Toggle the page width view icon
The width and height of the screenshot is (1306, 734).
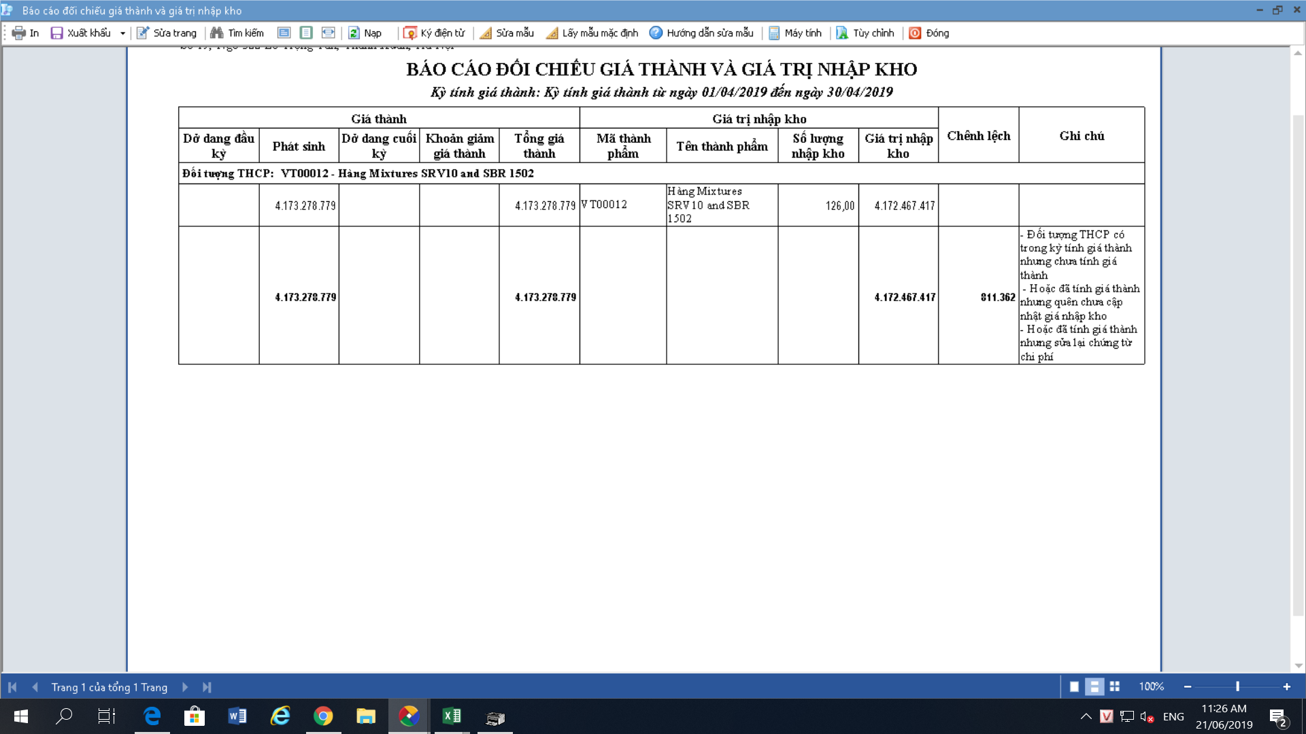click(329, 33)
